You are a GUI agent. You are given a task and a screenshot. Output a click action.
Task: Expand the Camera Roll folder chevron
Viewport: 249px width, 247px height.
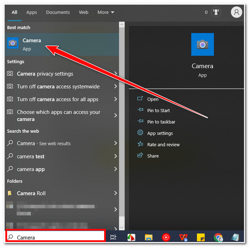(116, 193)
